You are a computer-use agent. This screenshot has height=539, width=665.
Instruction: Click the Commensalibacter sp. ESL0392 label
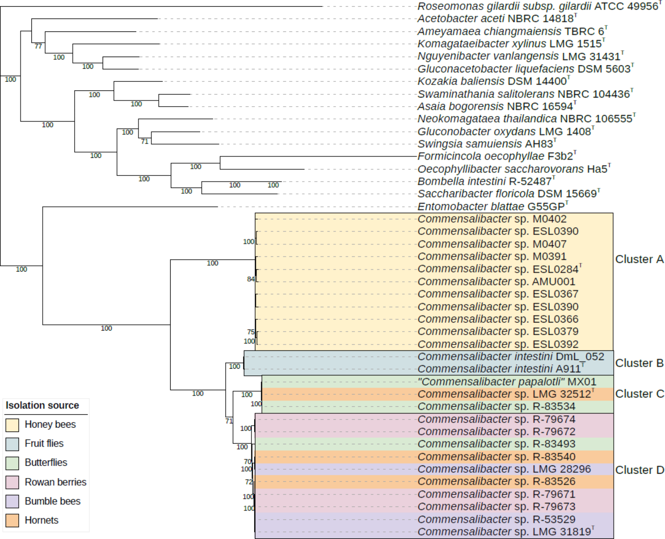point(498,344)
